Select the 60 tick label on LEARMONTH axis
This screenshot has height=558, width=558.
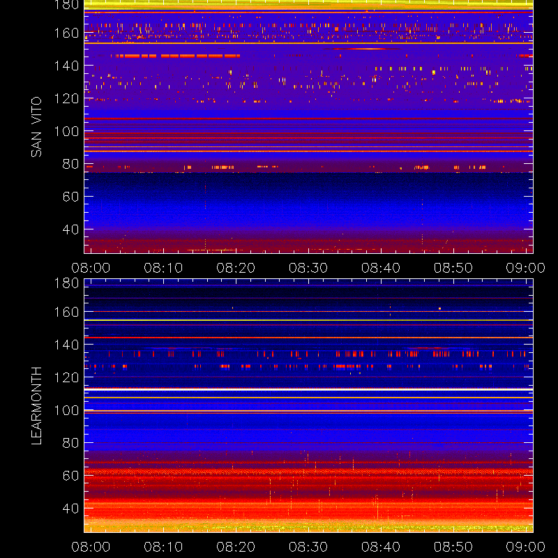(x=70, y=476)
